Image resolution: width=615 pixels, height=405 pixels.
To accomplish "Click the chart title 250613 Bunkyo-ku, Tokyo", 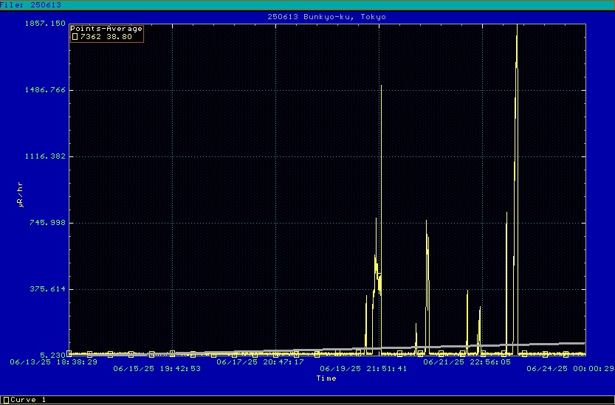I will pos(326,16).
